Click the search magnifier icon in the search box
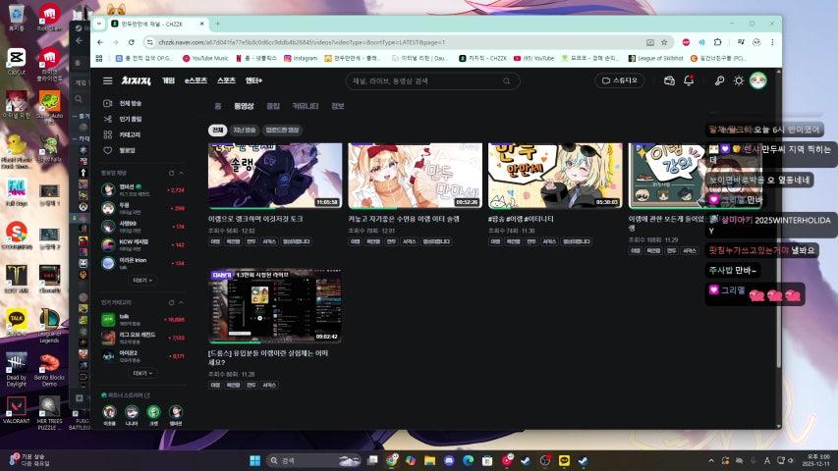 506,81
